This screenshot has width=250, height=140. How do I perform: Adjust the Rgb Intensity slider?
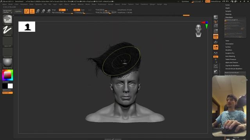pyautogui.click(x=62, y=12)
